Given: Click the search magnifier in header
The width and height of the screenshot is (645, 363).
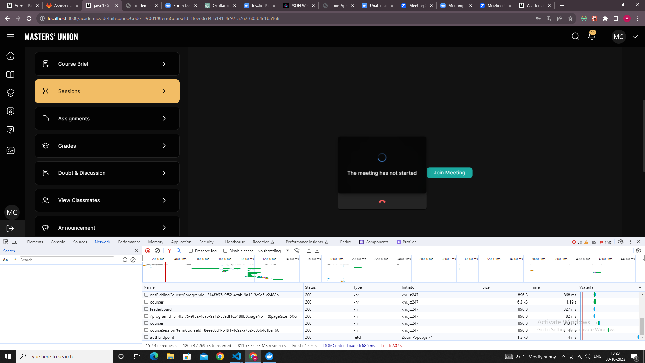Looking at the screenshot, I should point(575,36).
